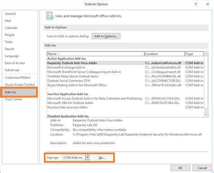Click the UmOutlookAddin.dll location cell
Screen dimensions: 214x173
163,67
